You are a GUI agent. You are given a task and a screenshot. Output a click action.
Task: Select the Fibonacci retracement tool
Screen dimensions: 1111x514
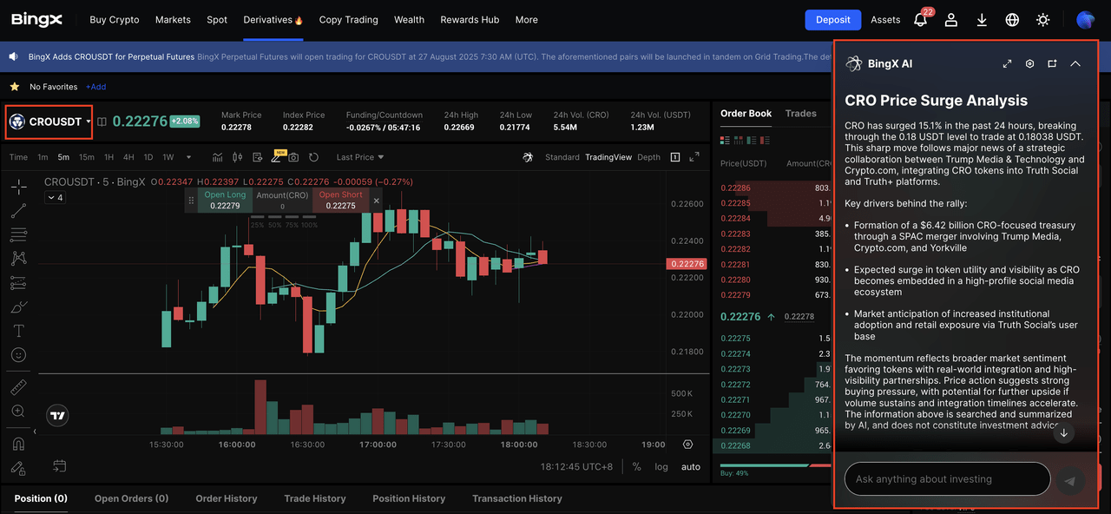tap(18, 234)
